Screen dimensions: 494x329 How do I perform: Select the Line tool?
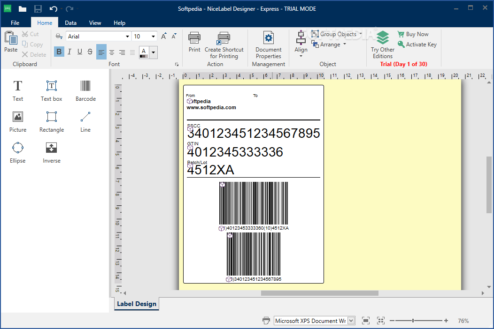click(85, 122)
